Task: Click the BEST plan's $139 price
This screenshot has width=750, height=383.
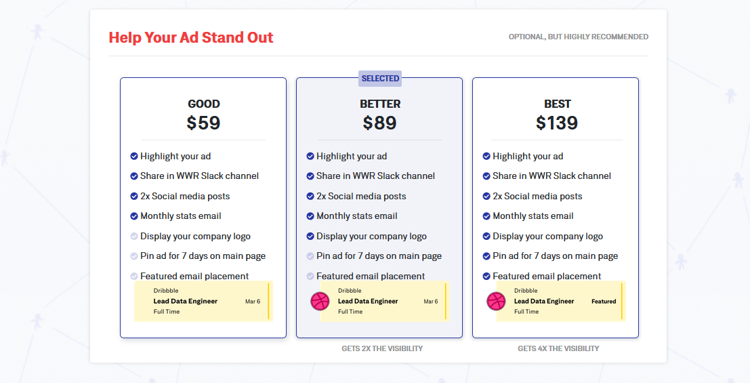Action: [556, 123]
